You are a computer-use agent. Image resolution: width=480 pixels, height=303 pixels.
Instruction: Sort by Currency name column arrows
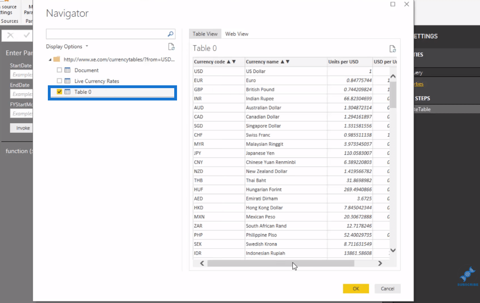[285, 62]
